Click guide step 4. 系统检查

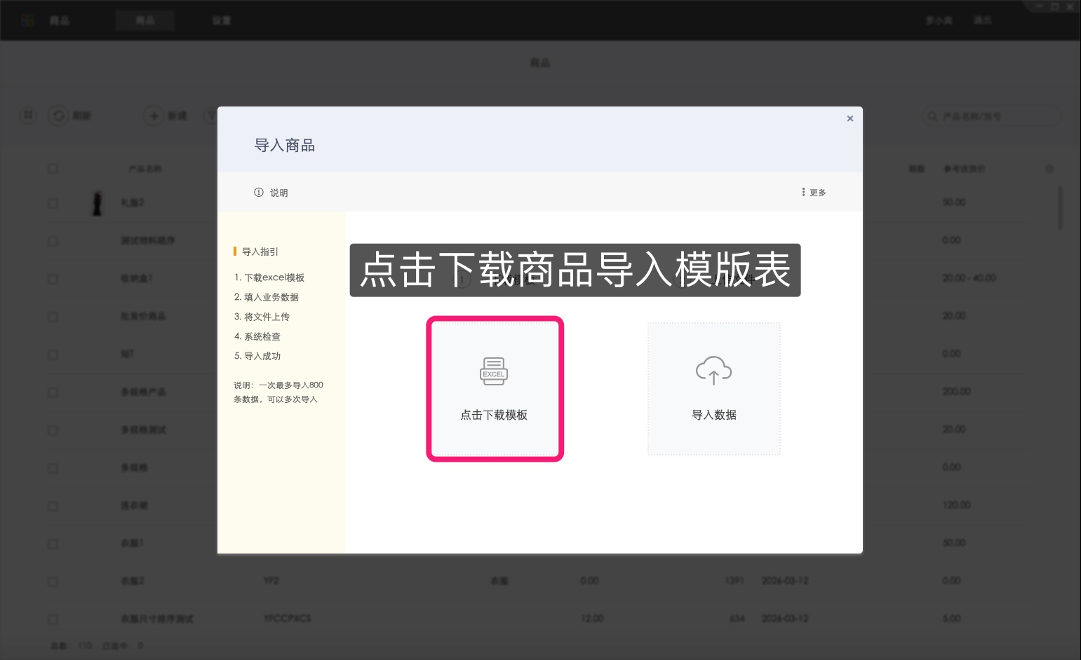click(257, 336)
